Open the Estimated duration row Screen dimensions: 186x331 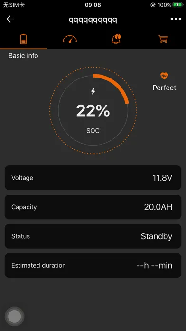tap(93, 265)
